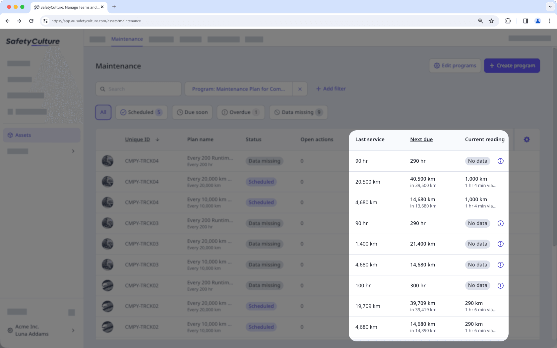Viewport: 557px width, 348px height.
Task: Click the back navigation arrow
Action: (7, 21)
